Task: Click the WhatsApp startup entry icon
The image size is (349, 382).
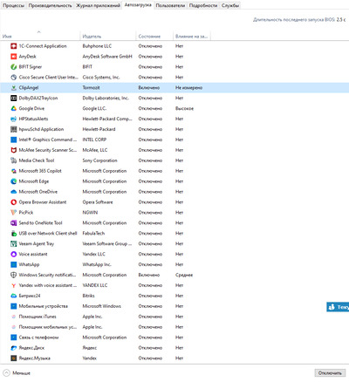Action: 14,264
